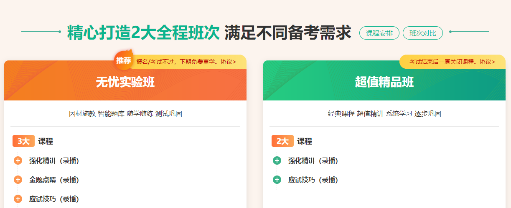Expand 应试技巧（录播） in 超值精品班
The height and width of the screenshot is (208, 511).
[x=313, y=180]
